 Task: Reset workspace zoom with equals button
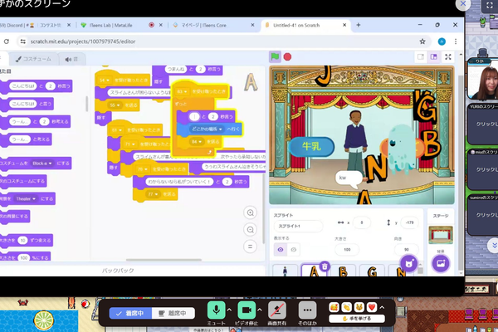pyautogui.click(x=251, y=247)
